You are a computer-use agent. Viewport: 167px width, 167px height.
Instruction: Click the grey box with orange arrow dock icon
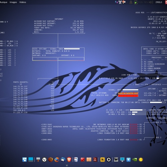pyautogui.click(x=38, y=160)
